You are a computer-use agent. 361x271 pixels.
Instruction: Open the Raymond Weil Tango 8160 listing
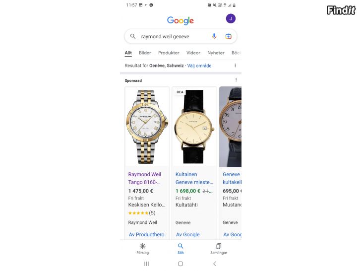pos(145,178)
